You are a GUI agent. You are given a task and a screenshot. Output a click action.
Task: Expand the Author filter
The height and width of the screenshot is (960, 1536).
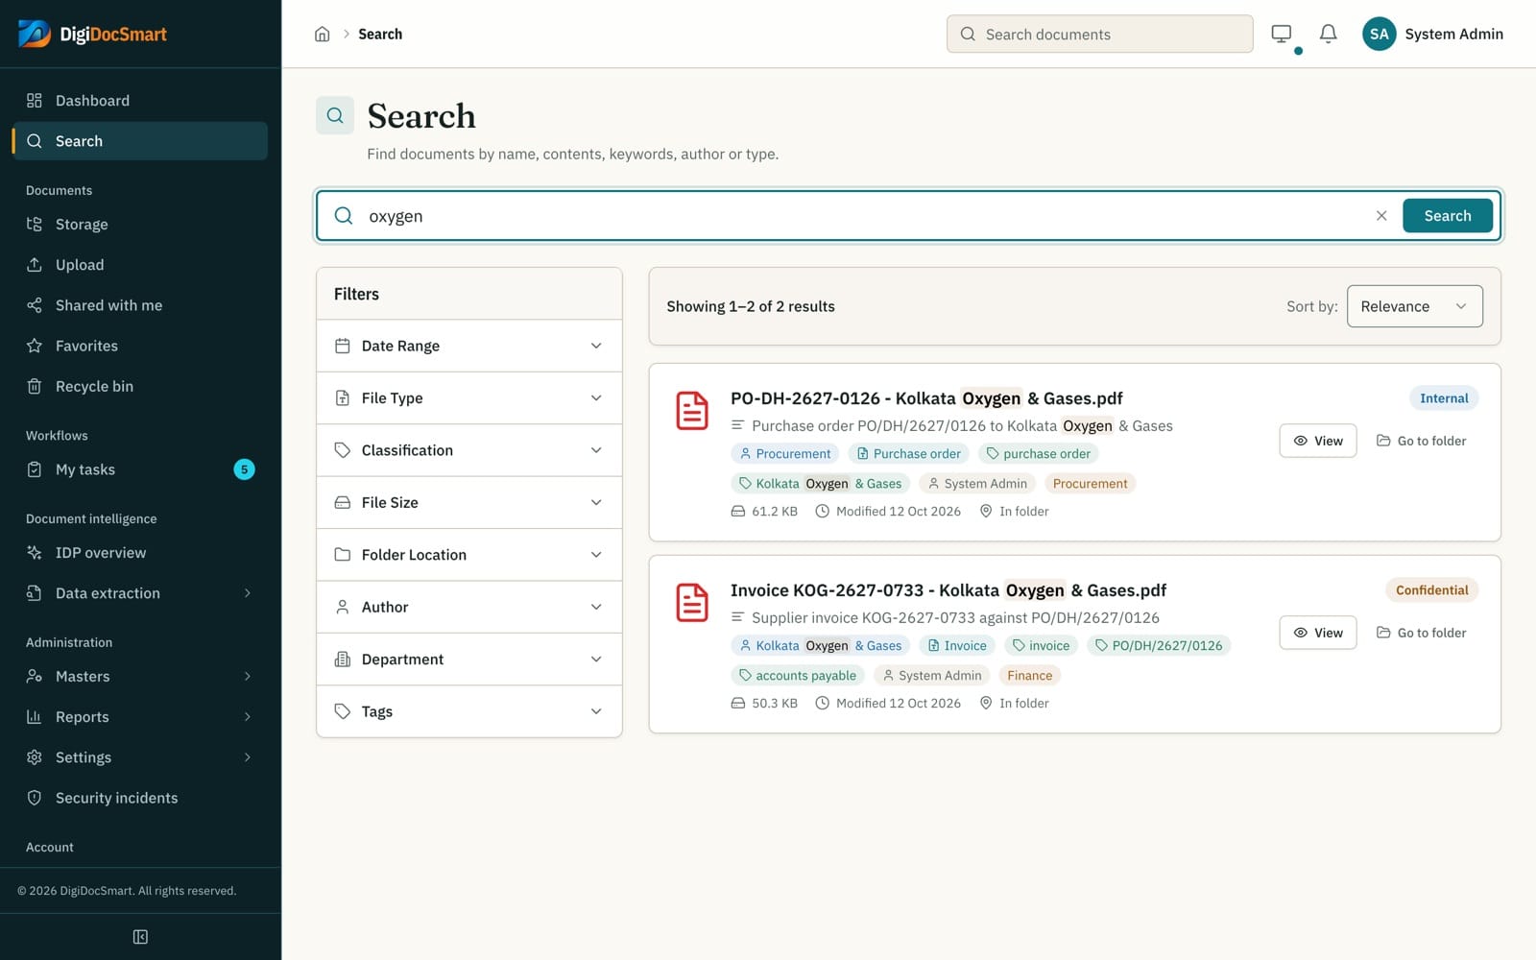tap(468, 607)
